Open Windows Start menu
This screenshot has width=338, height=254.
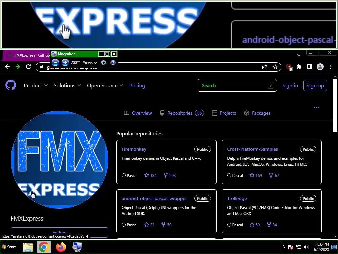[x=9, y=247]
